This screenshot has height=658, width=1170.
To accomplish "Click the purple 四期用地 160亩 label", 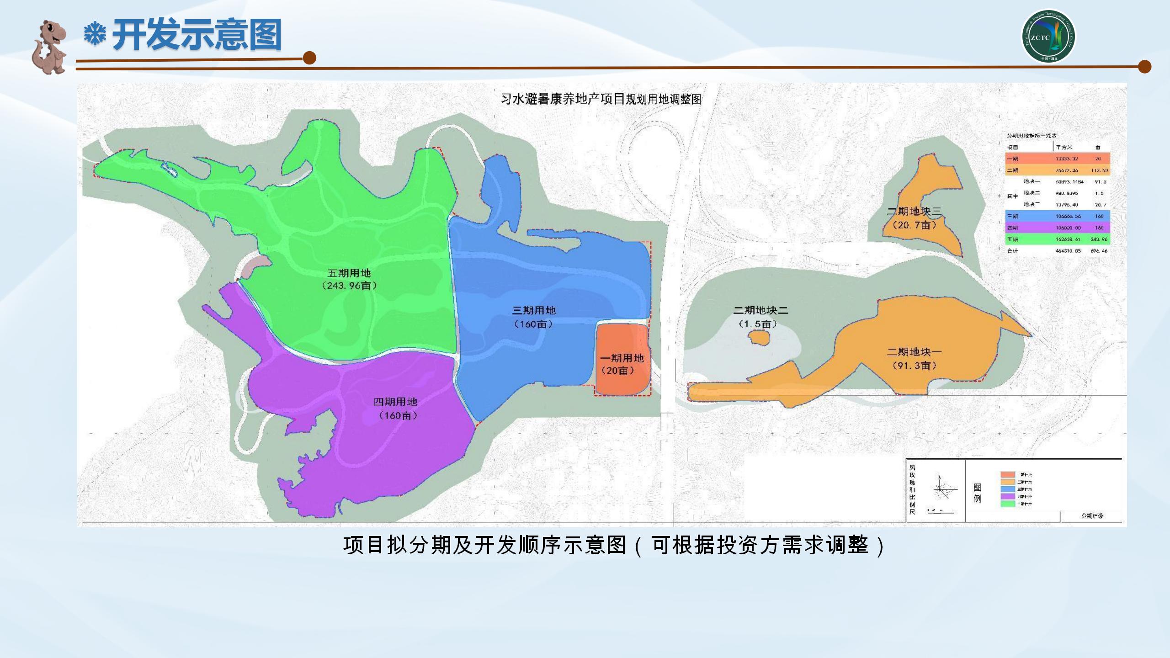I will [x=396, y=409].
